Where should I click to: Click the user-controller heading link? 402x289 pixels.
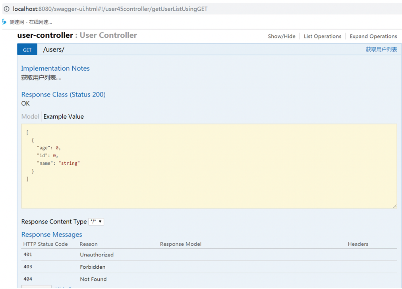tap(45, 35)
